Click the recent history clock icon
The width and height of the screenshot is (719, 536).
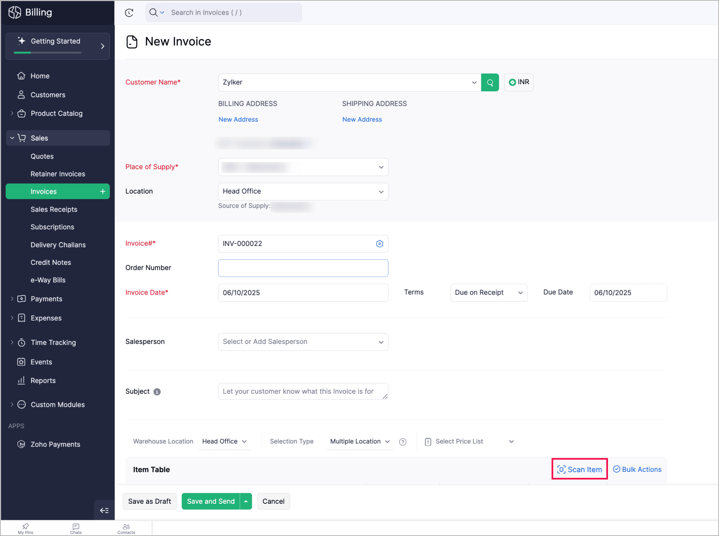pyautogui.click(x=129, y=13)
